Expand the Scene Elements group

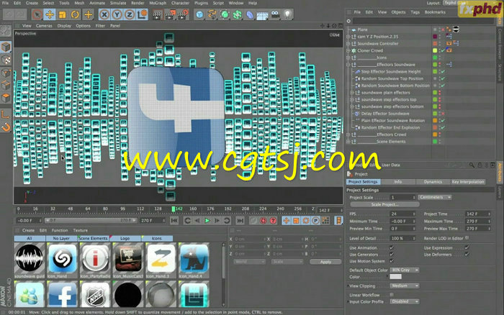[348, 142]
